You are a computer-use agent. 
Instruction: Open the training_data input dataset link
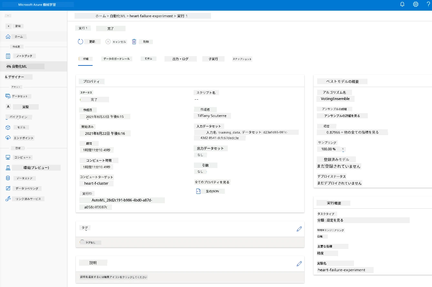pyautogui.click(x=246, y=135)
